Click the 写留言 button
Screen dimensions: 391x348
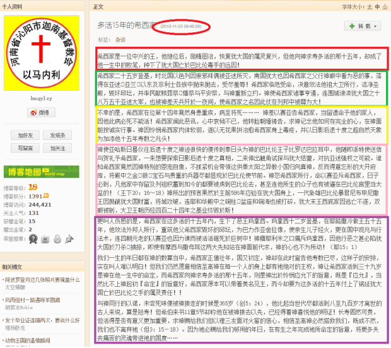pos(26,148)
